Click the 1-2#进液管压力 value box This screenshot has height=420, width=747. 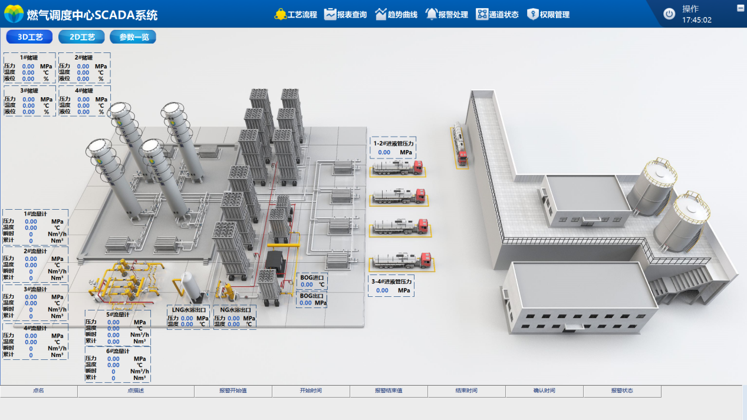point(391,148)
